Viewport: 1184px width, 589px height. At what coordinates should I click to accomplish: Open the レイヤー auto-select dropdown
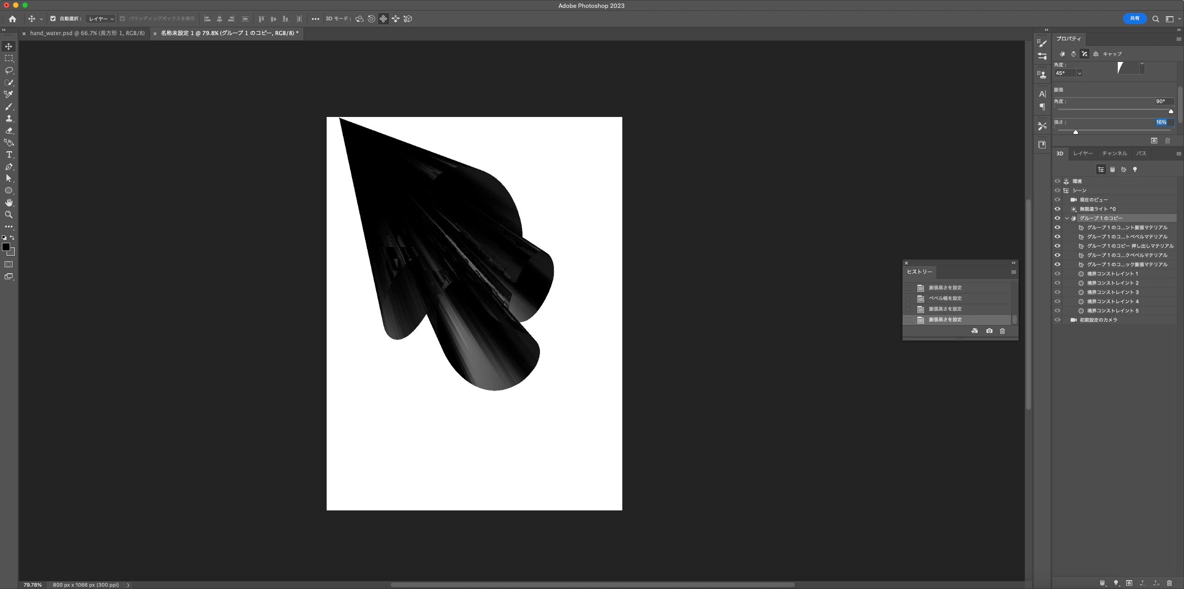point(101,19)
